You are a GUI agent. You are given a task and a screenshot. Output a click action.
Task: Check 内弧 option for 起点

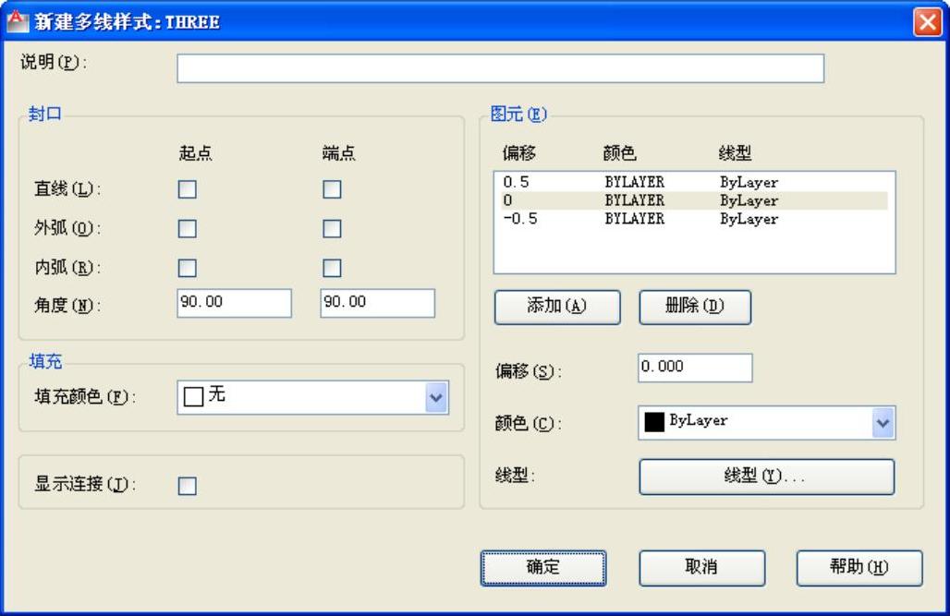click(188, 268)
